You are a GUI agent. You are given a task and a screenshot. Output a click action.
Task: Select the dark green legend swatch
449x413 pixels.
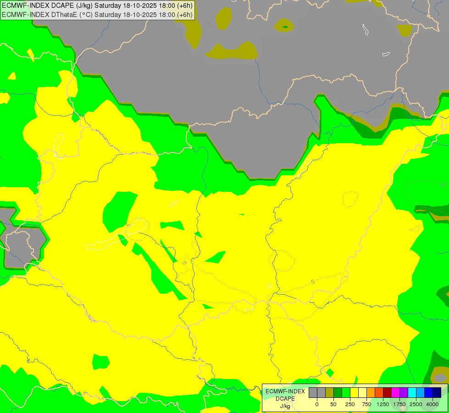pos(338,392)
